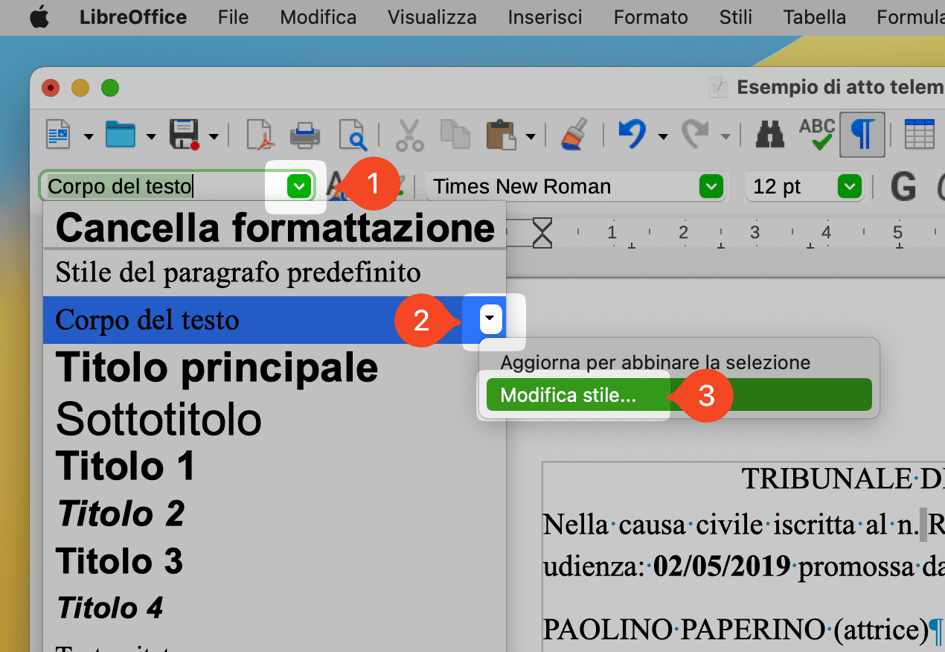945x652 pixels.
Task: Open the Tabella menu
Action: 815,17
